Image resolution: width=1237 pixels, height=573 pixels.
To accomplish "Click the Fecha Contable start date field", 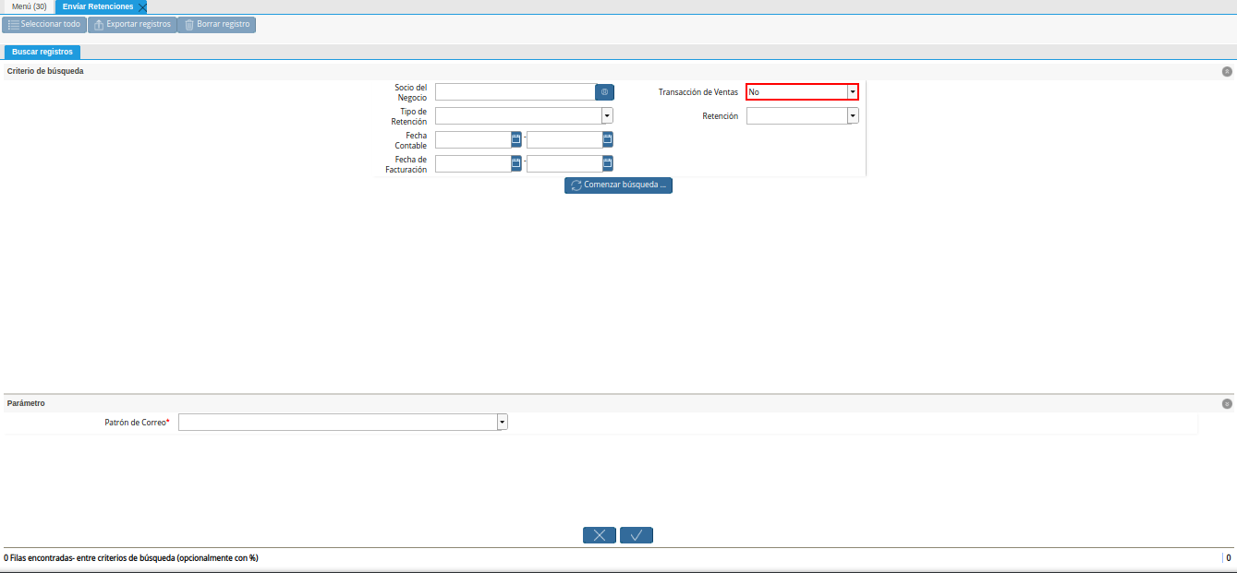I will click(473, 139).
